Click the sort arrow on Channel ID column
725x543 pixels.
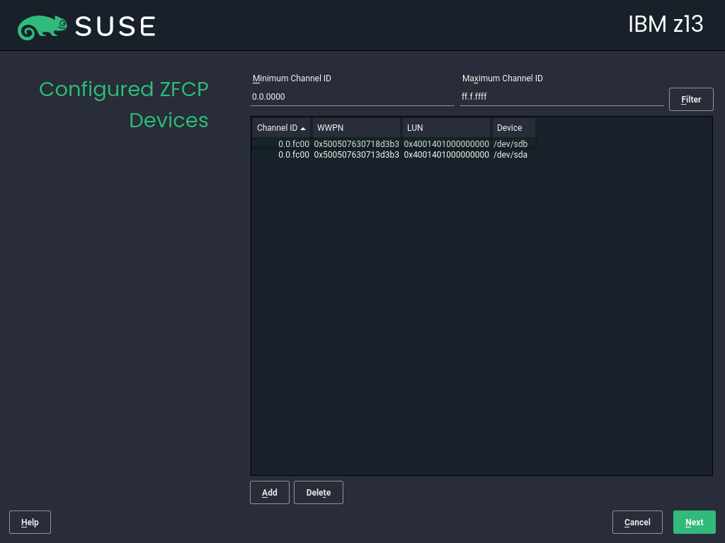tap(303, 129)
